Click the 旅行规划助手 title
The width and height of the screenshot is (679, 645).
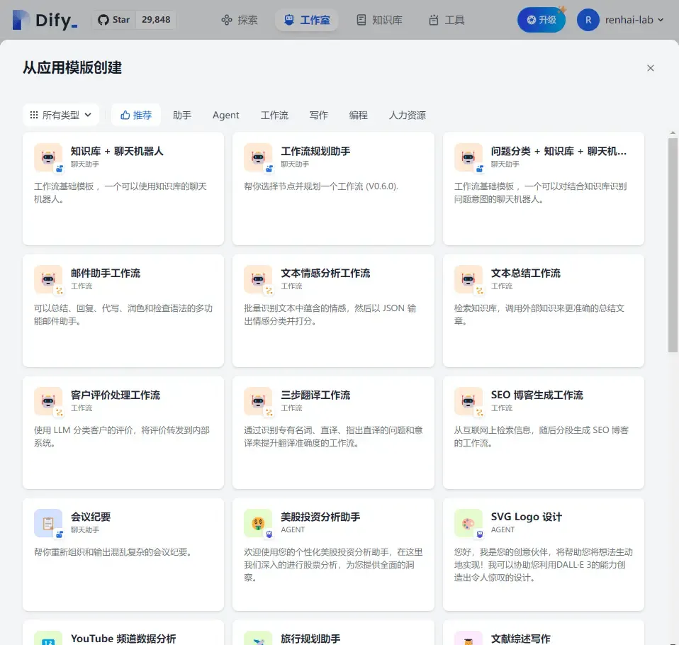(x=310, y=639)
